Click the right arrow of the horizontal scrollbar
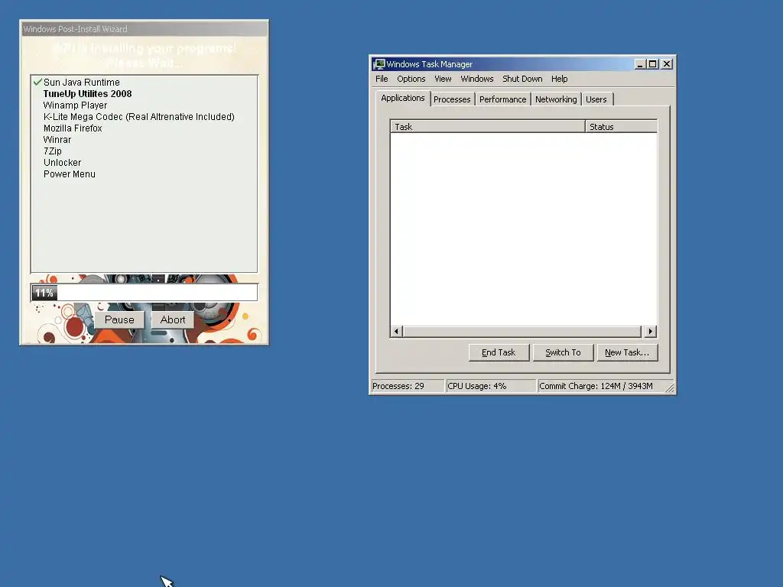783x587 pixels. (650, 332)
